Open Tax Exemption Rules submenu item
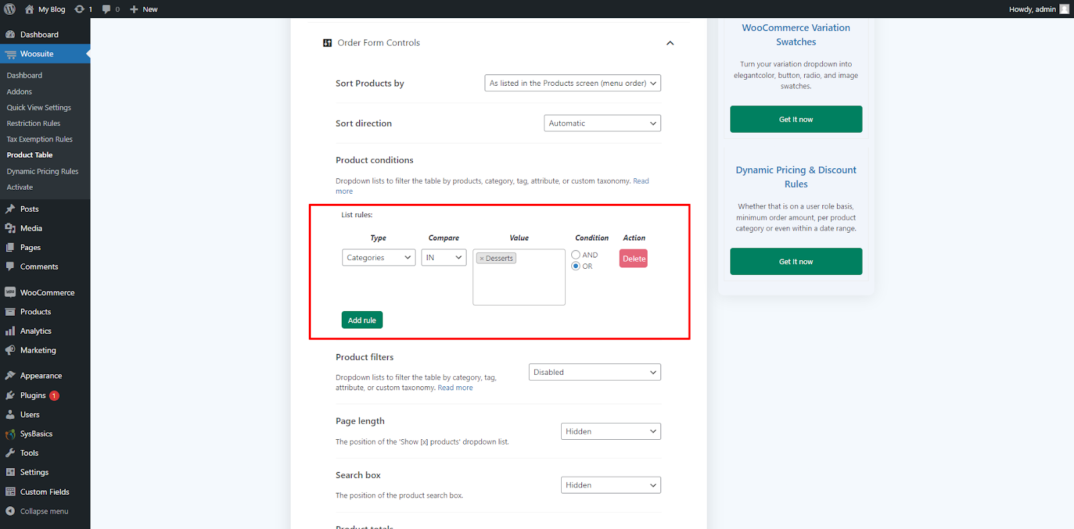This screenshot has width=1074, height=529. click(x=40, y=139)
